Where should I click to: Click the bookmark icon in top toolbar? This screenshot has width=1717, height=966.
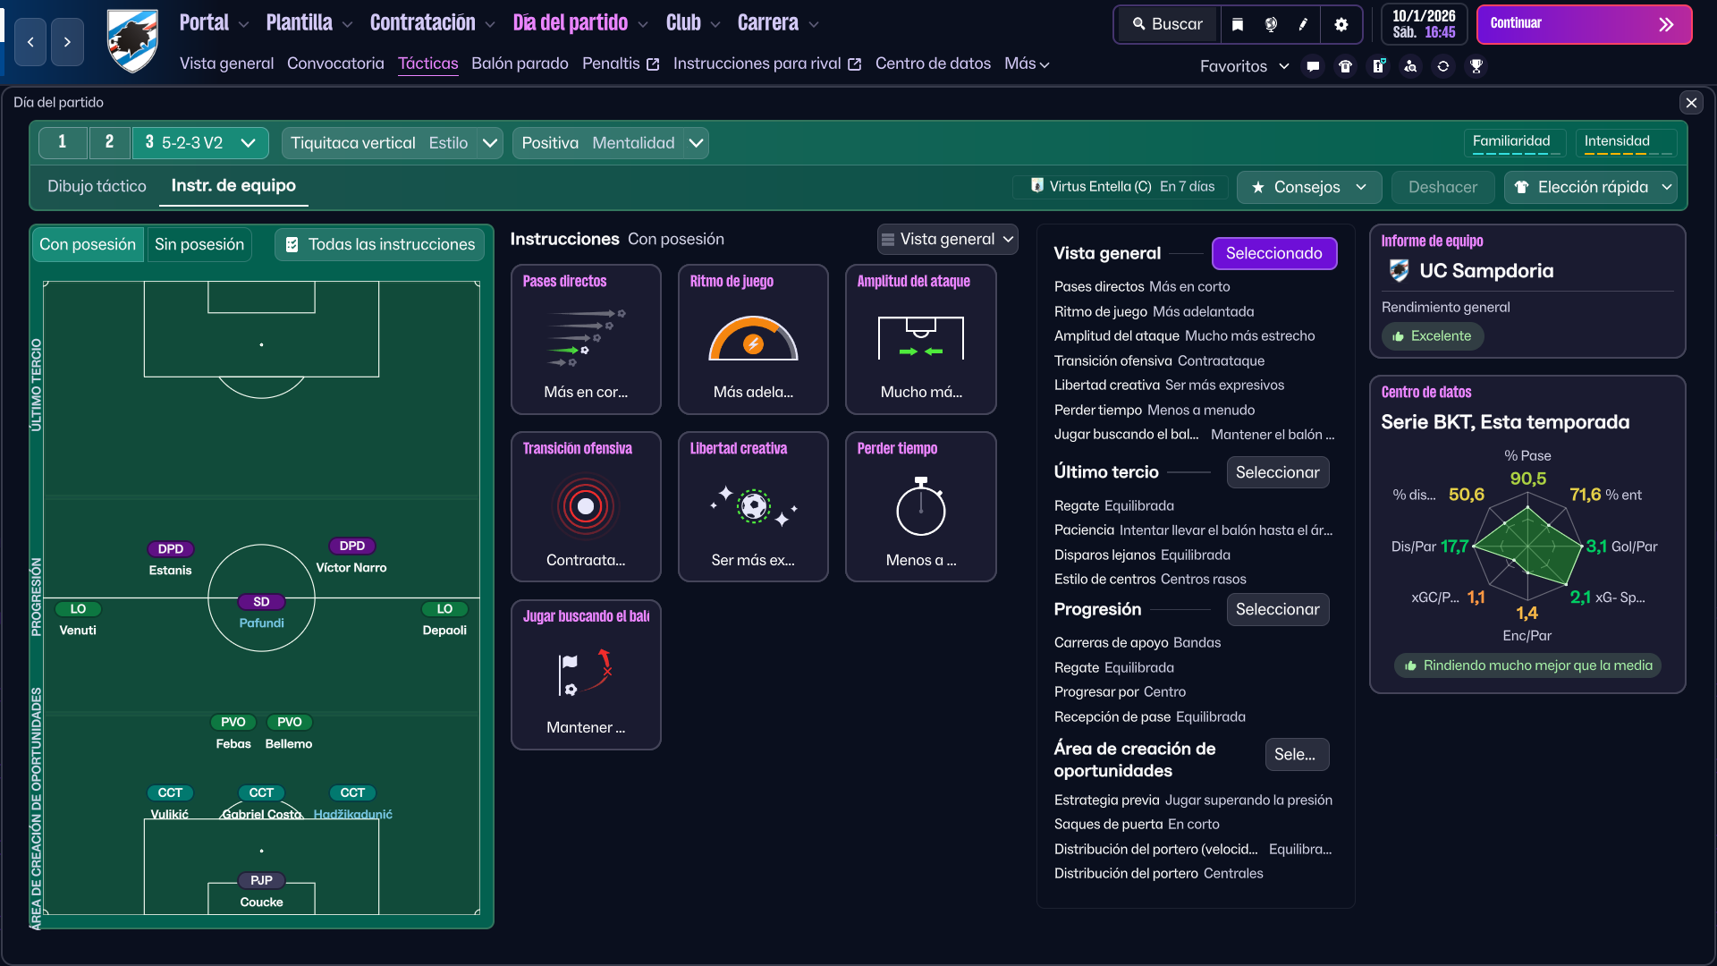coord(1238,24)
